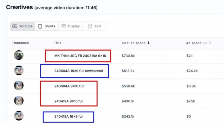Click the Text search icon

click(90, 26)
